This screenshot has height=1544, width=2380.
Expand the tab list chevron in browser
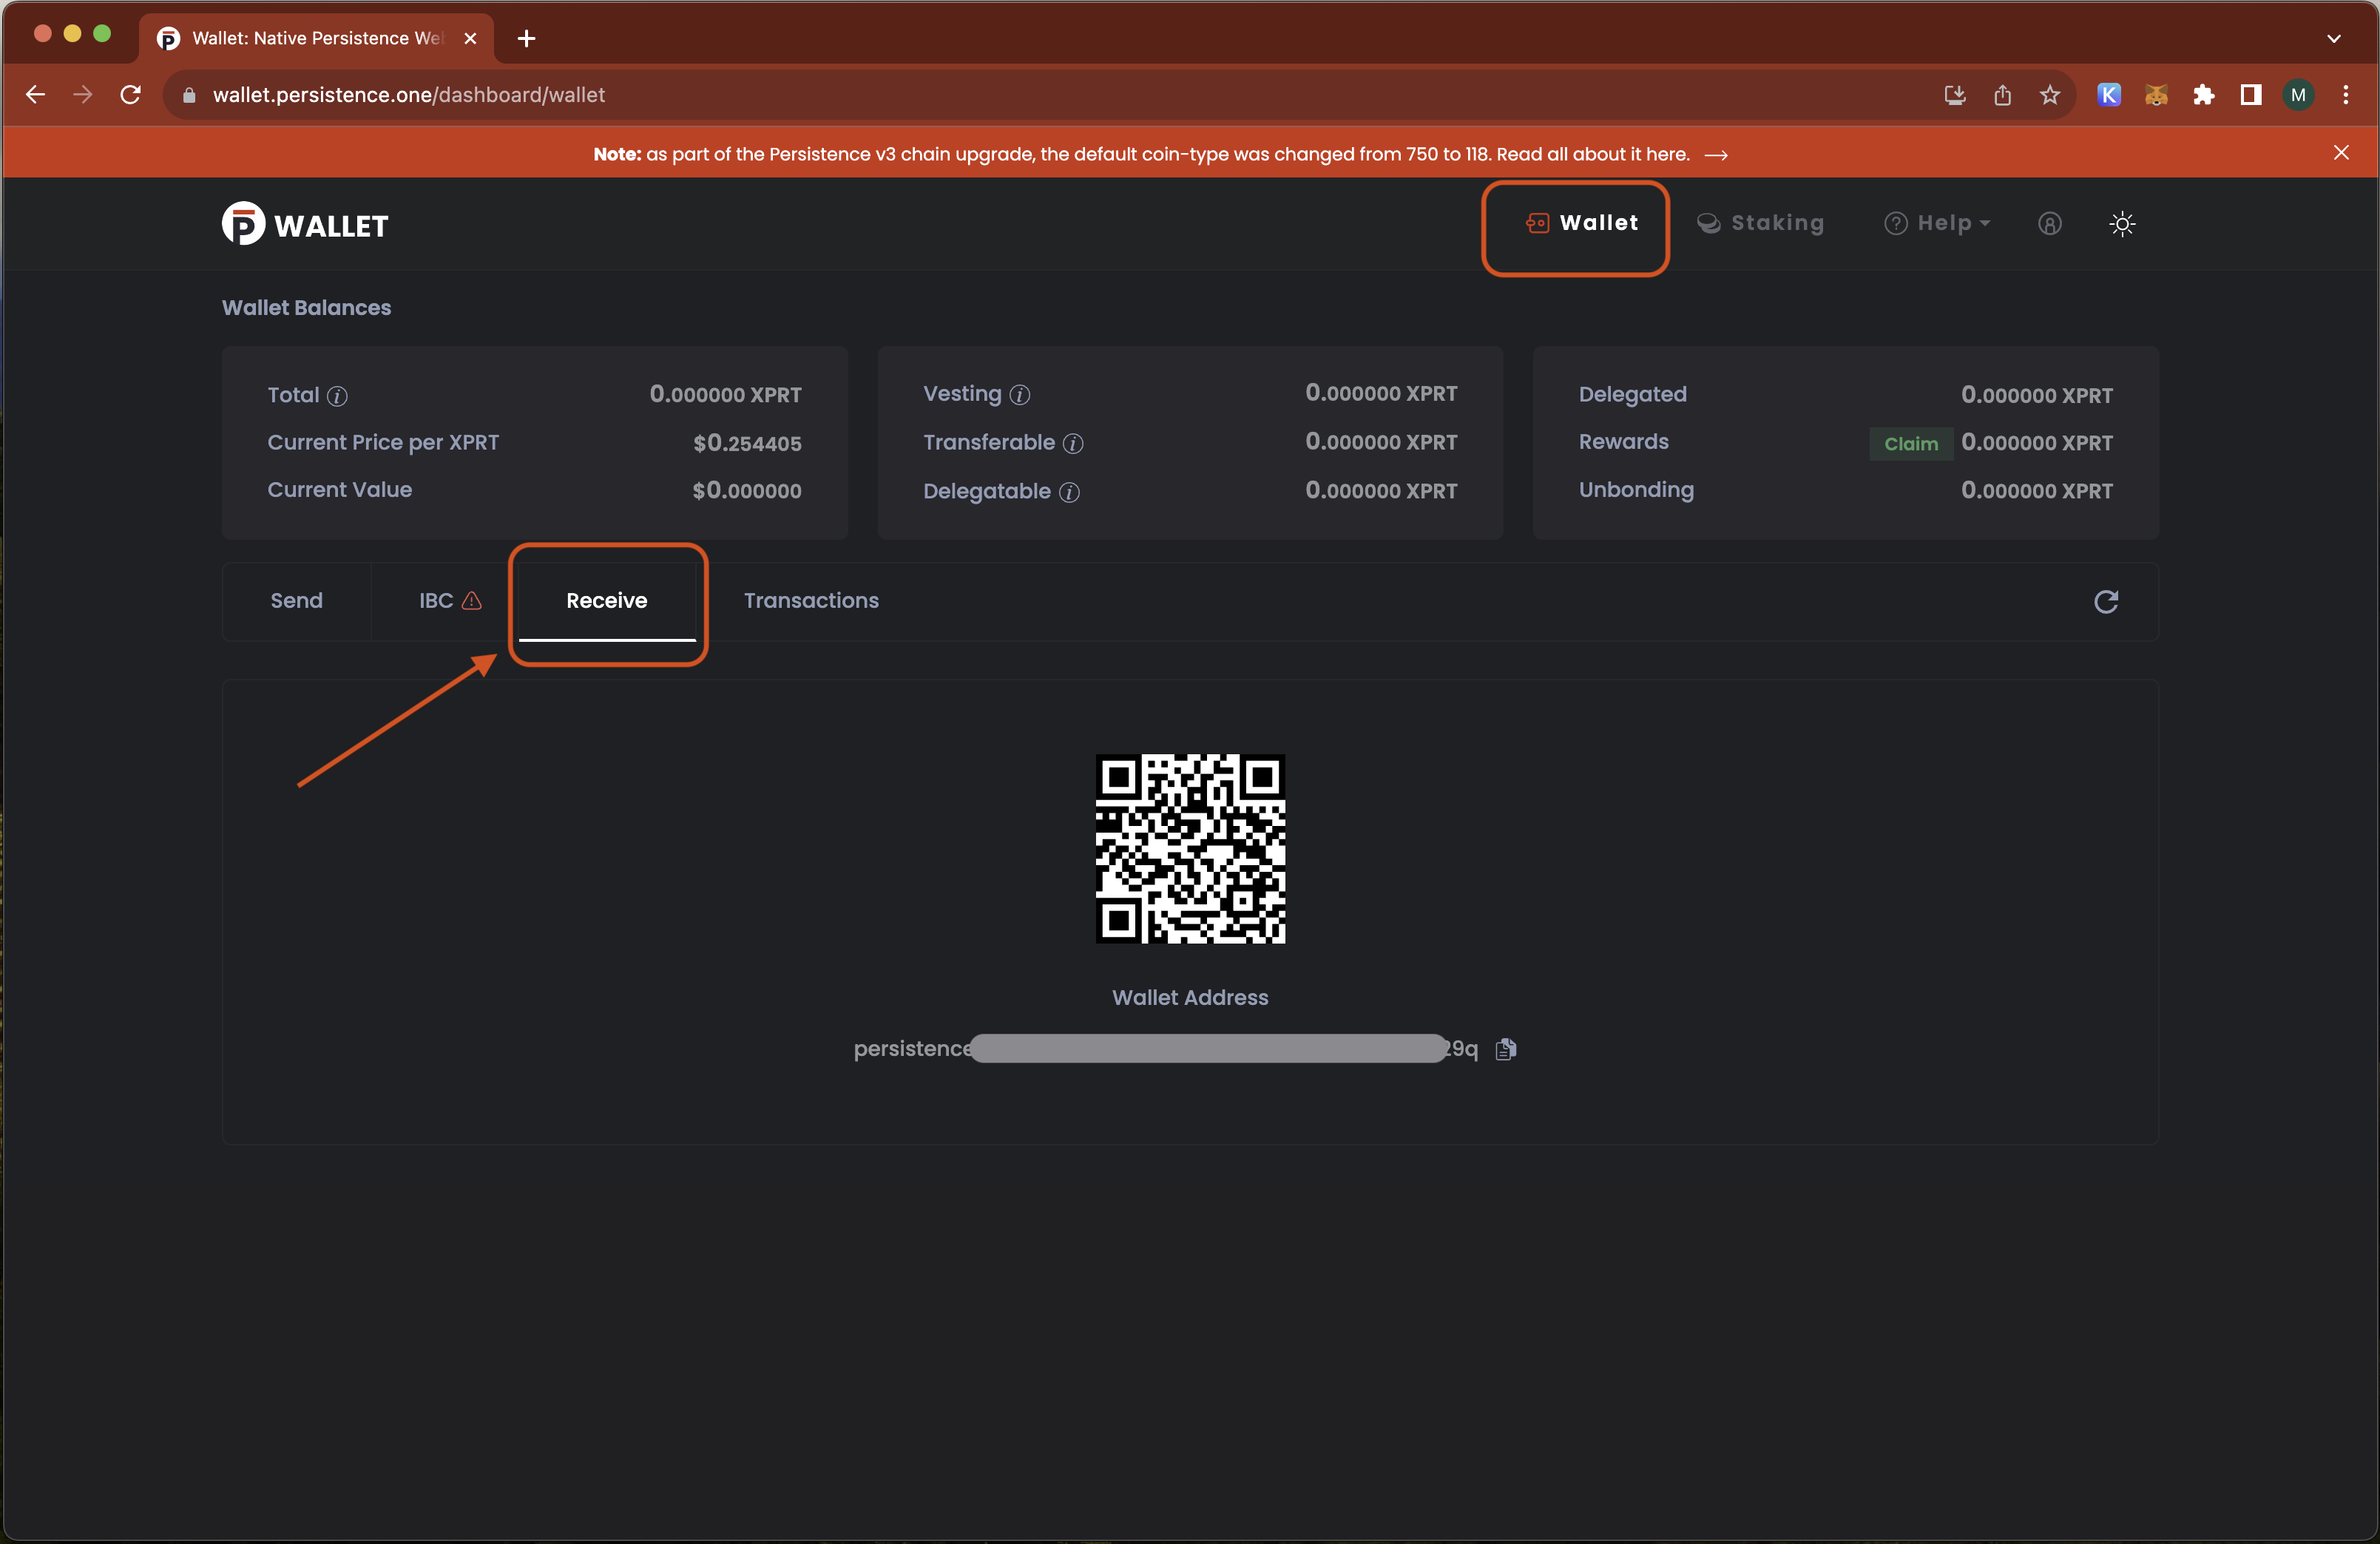coord(2333,39)
